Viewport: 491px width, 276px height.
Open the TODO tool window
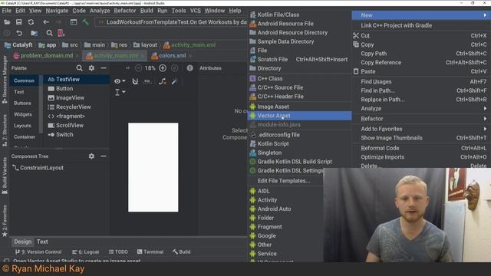pyautogui.click(x=118, y=252)
